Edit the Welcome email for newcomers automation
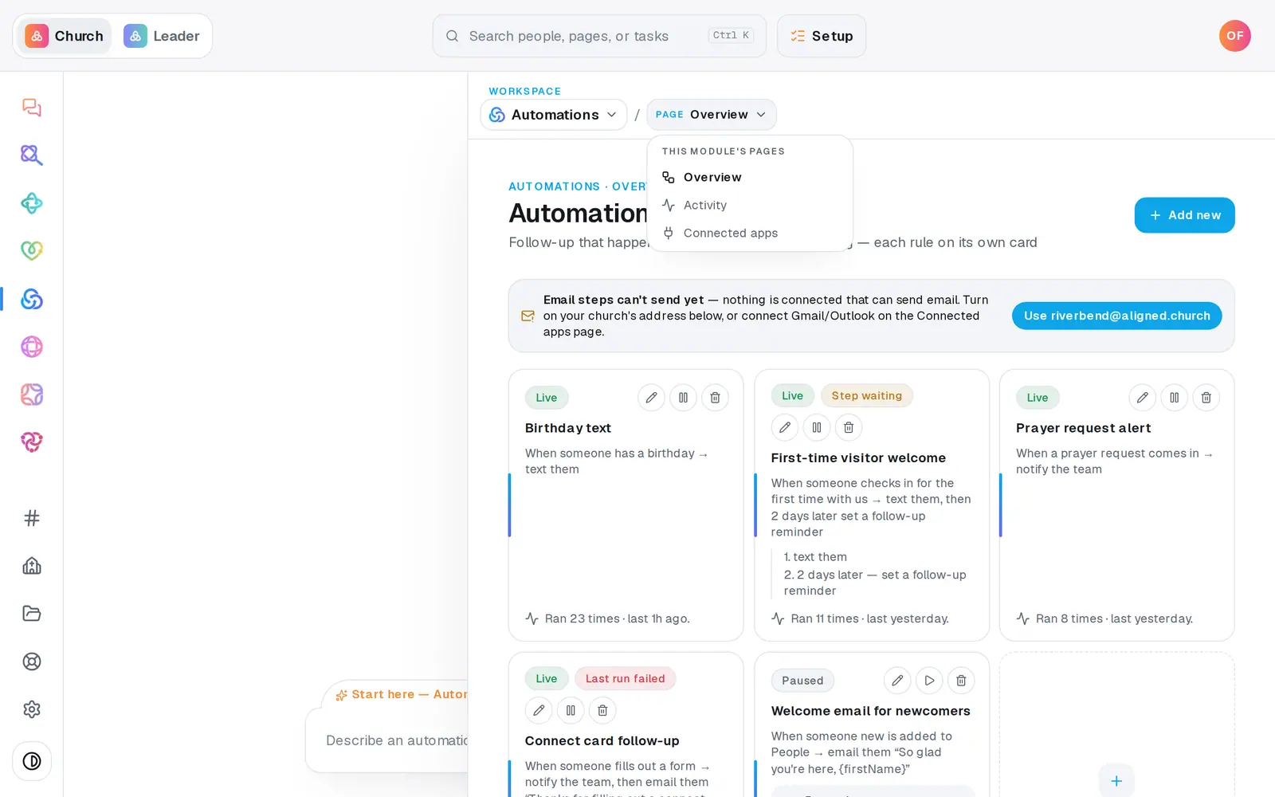This screenshot has height=797, width=1275. pos(897,680)
